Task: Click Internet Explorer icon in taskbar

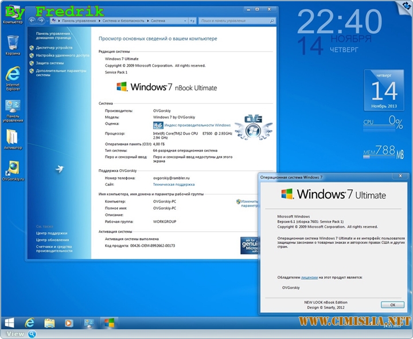Action: 30,323
